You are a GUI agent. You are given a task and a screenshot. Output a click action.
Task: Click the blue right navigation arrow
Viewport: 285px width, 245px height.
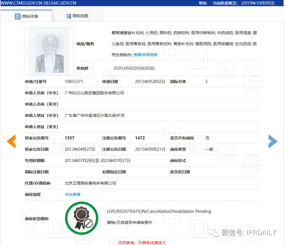click(273, 141)
